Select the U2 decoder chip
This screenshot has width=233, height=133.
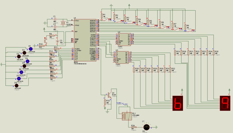[x=124, y=39]
